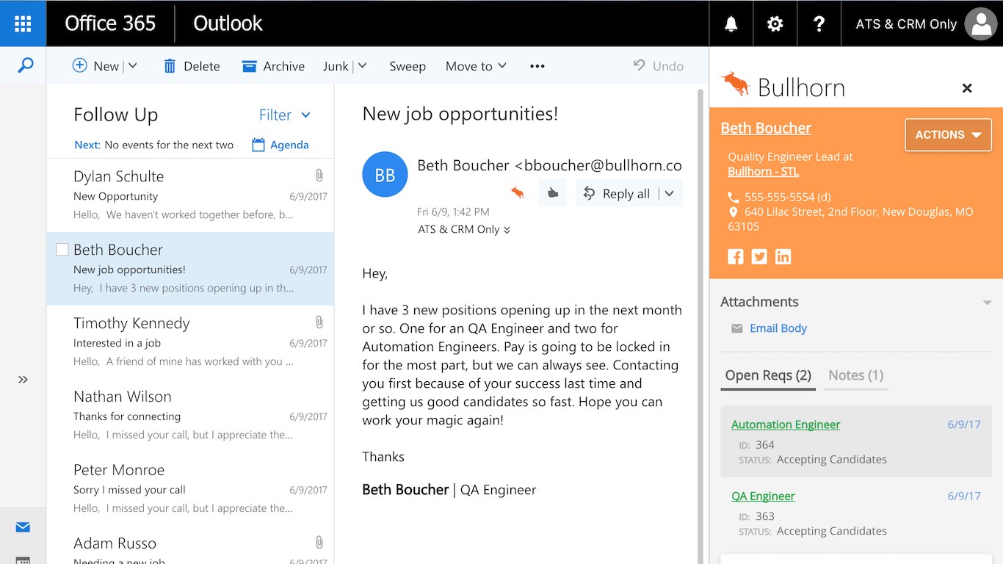Expand the Move to dropdown
The height and width of the screenshot is (564, 1003).
pyautogui.click(x=476, y=66)
